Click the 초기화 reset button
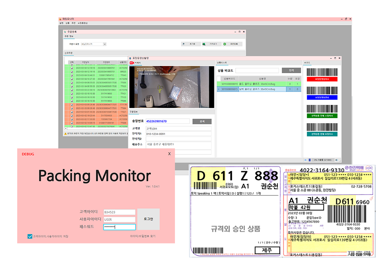 (x=191, y=44)
